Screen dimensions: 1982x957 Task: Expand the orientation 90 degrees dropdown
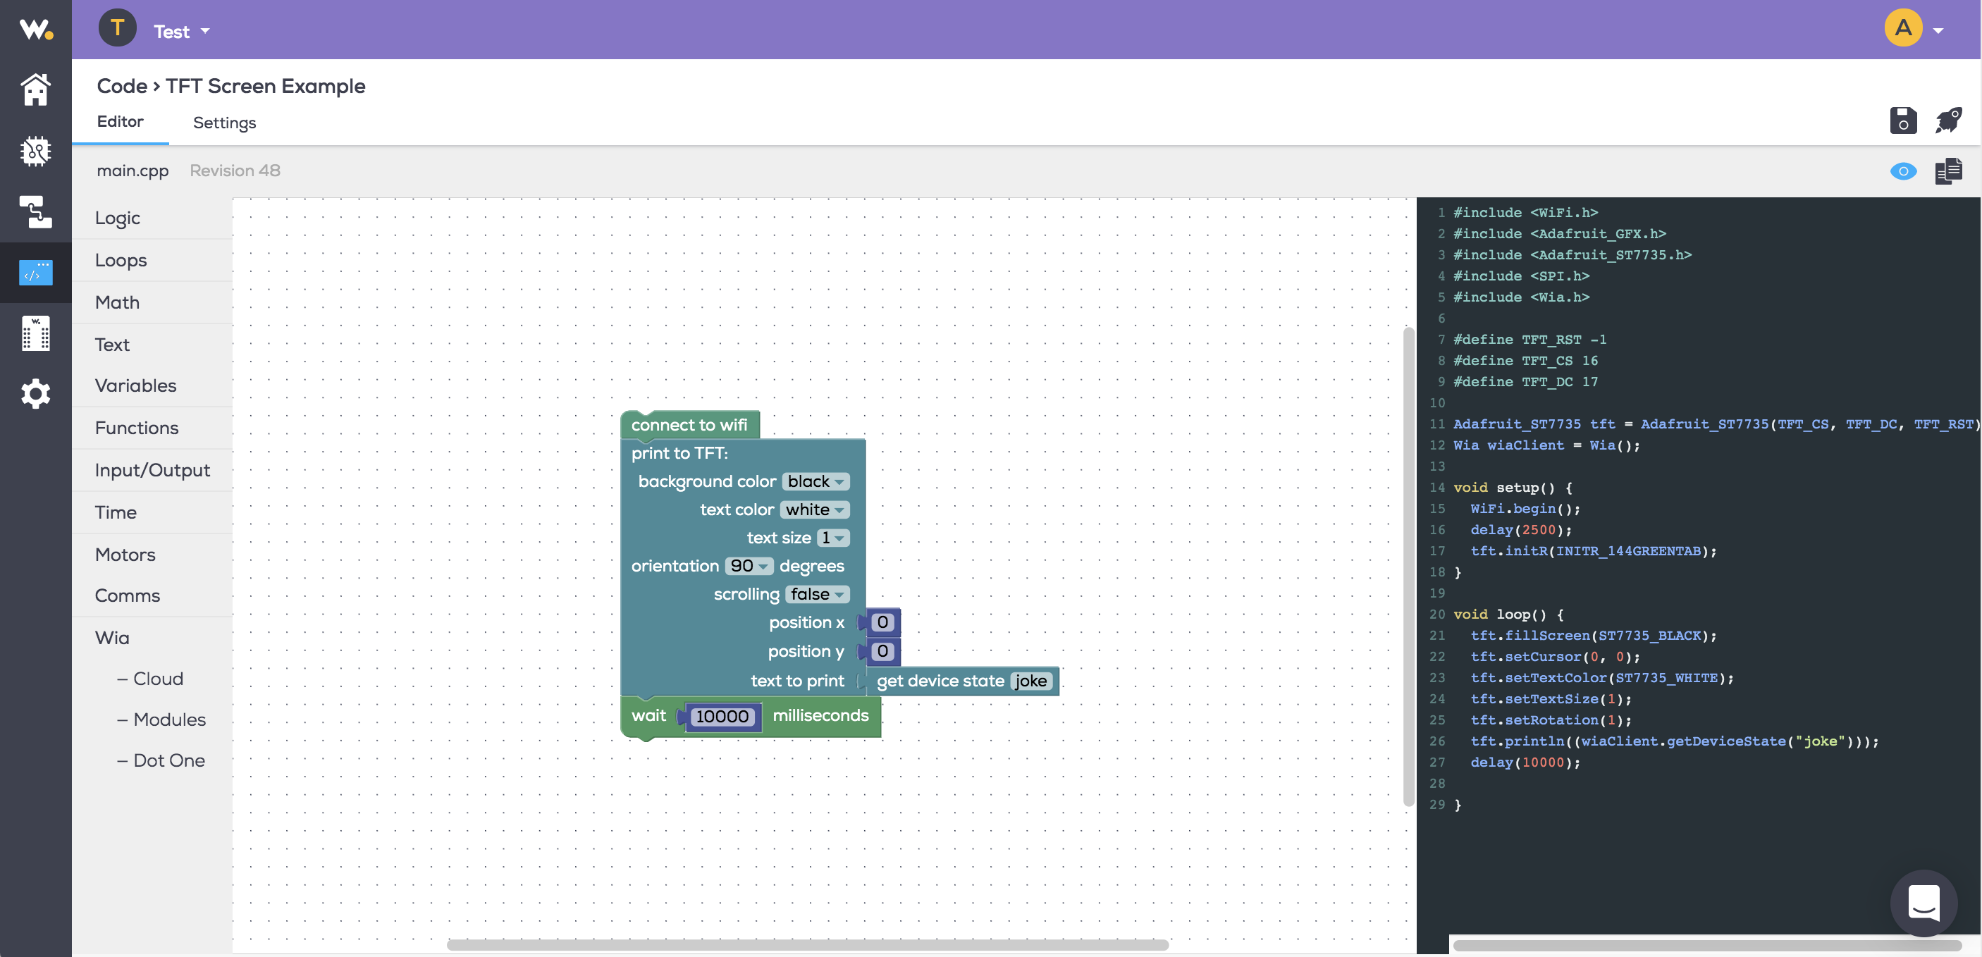[748, 566]
